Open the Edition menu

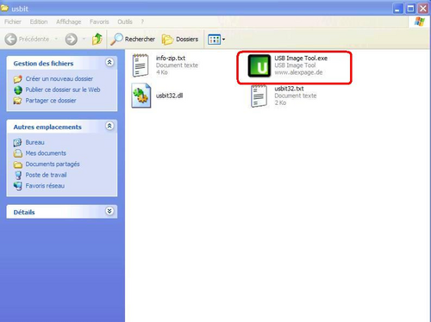coord(39,22)
